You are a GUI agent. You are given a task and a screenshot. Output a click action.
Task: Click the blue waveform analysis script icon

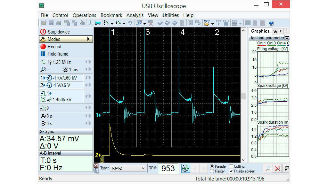coord(139,23)
